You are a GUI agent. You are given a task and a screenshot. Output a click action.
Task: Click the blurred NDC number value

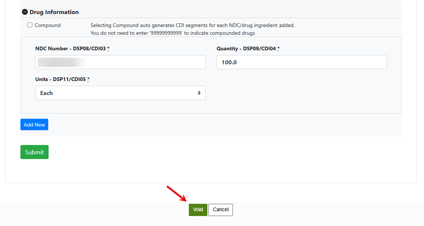[x=61, y=62]
